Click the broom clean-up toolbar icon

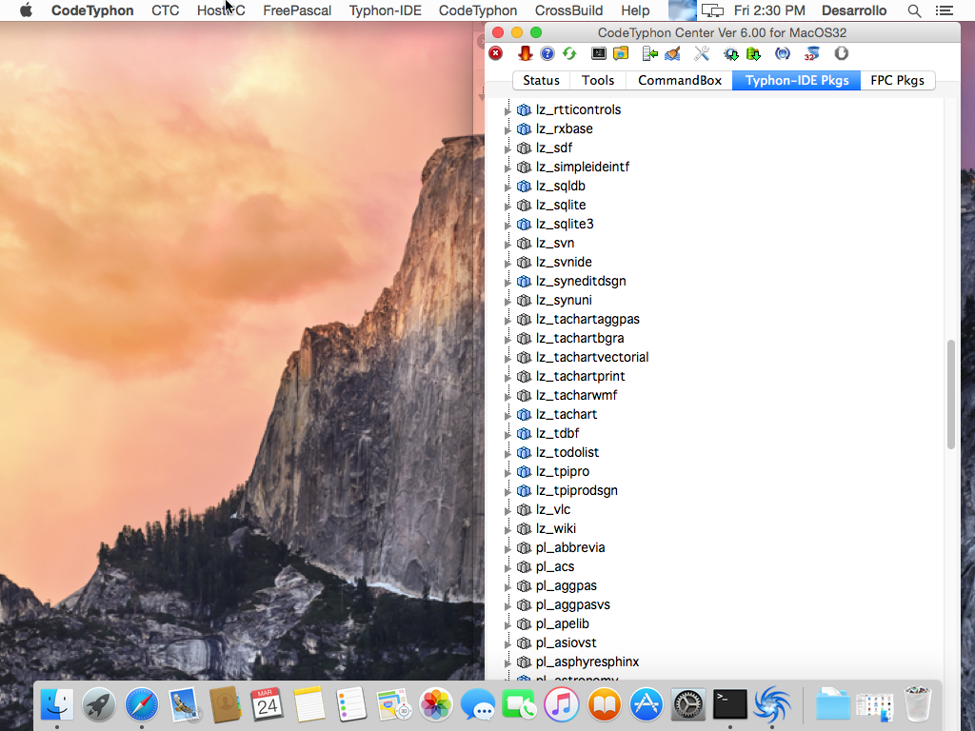672,54
